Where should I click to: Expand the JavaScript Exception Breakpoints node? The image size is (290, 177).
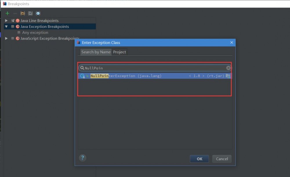point(6,38)
